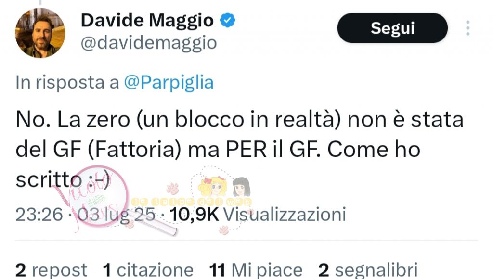Screen dimensions: 493x279
Task: Click the 2 segnalibri count
Action: [368, 270]
